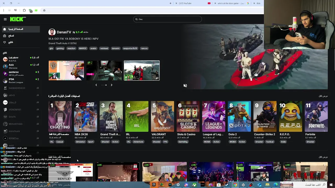The width and height of the screenshot is (335, 188).
Task: Open the Grand Theft Auto category card
Action: click(x=111, y=116)
